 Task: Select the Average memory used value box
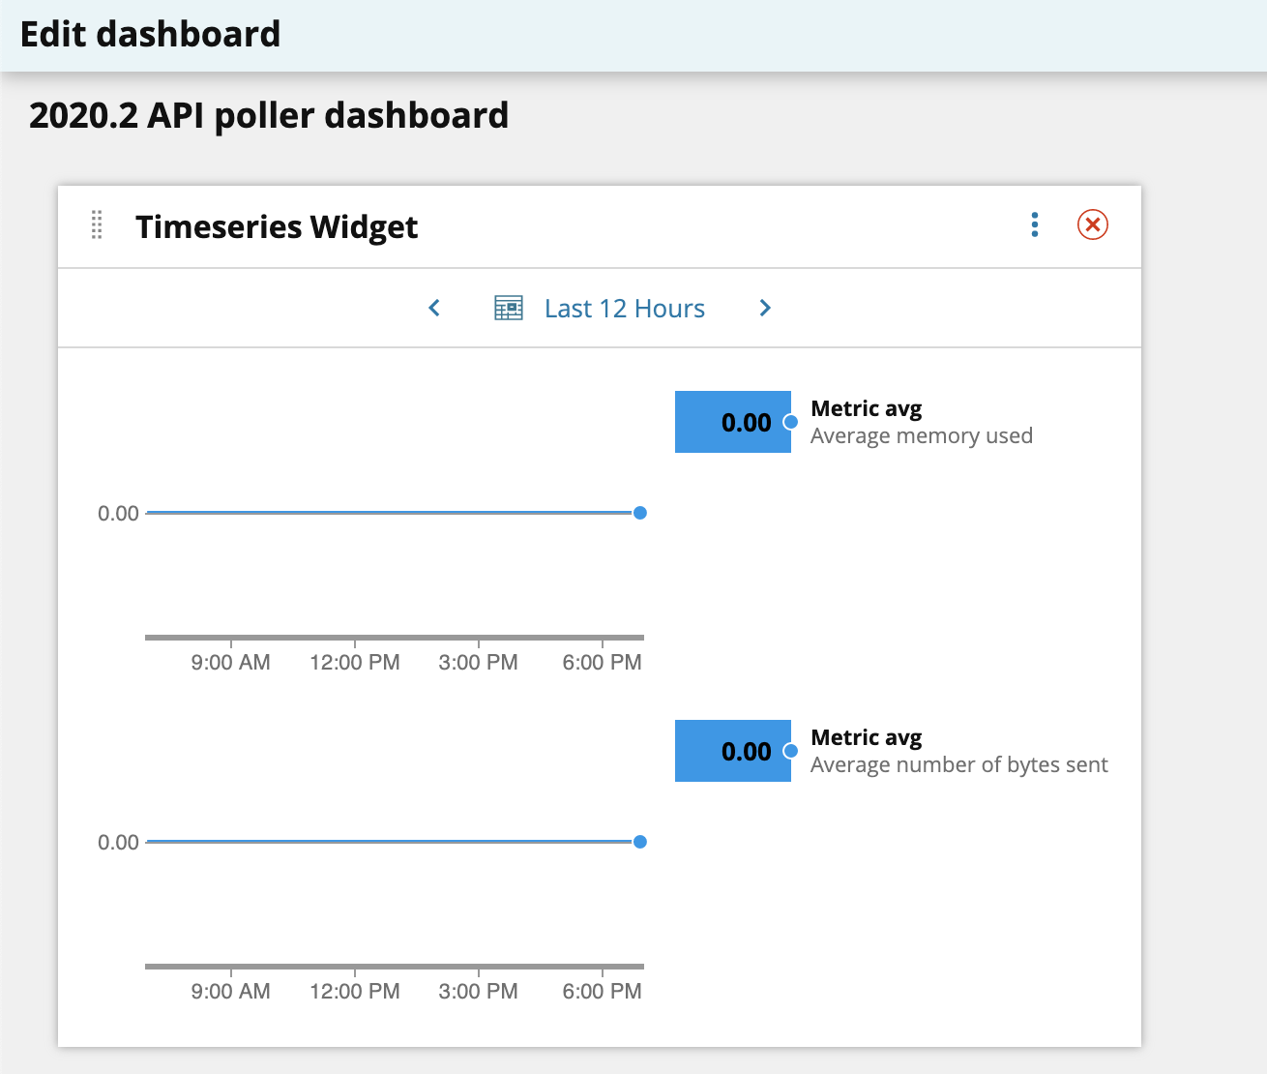[x=733, y=422]
